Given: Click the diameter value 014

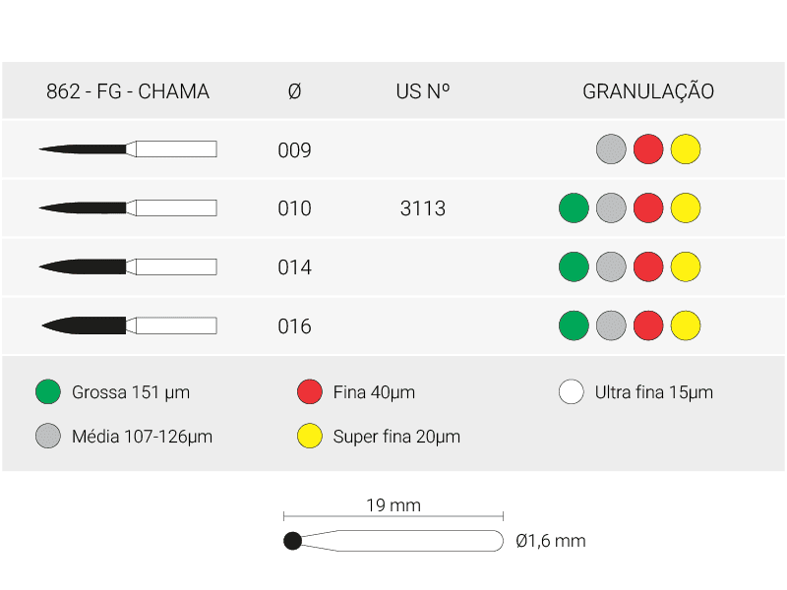Looking at the screenshot, I should tap(295, 267).
